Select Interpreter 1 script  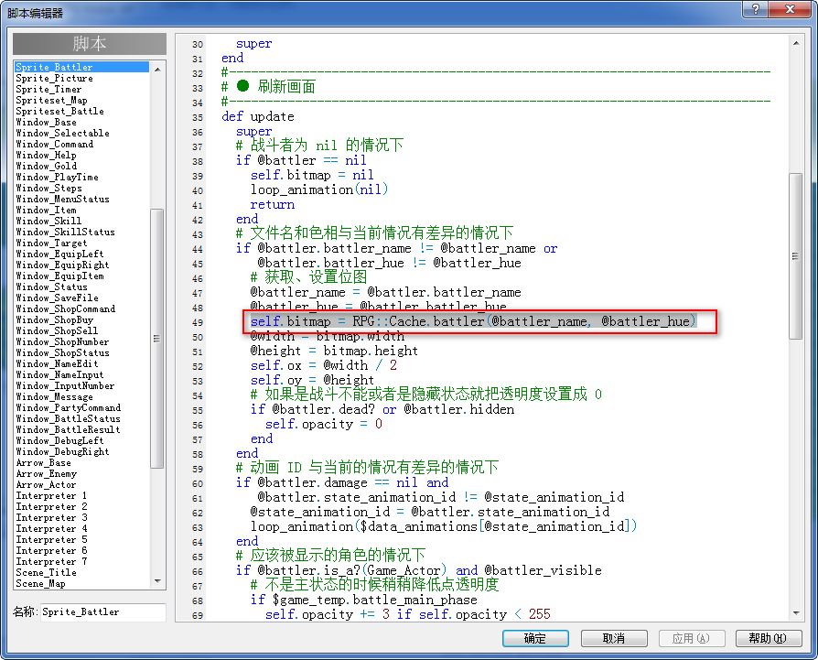tap(51, 495)
